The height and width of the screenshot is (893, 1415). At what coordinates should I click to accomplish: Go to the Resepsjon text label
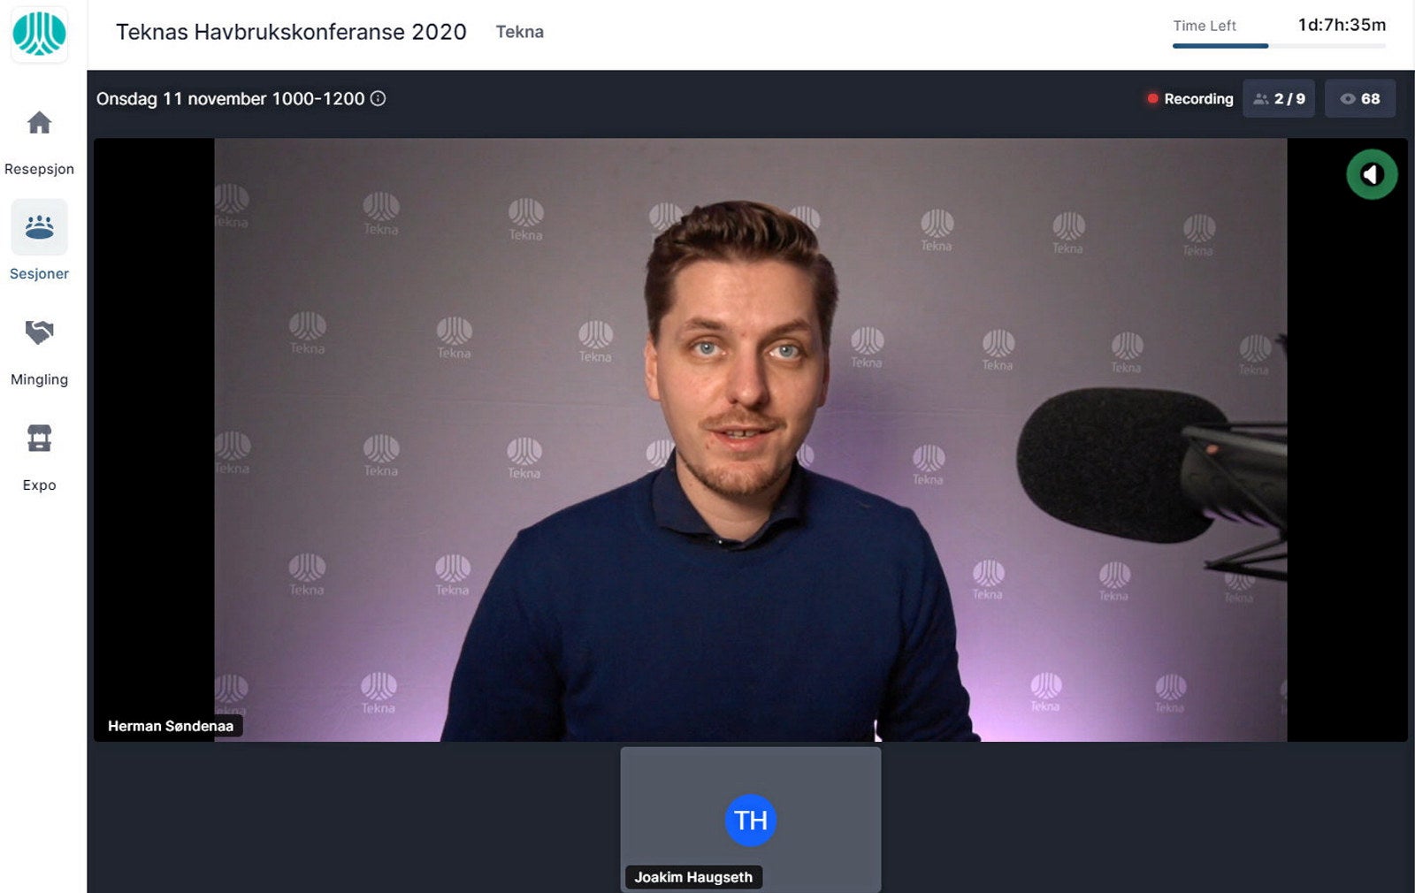[39, 169]
